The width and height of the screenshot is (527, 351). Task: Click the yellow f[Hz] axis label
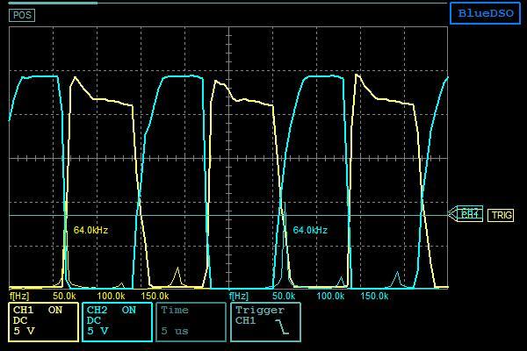(19, 296)
